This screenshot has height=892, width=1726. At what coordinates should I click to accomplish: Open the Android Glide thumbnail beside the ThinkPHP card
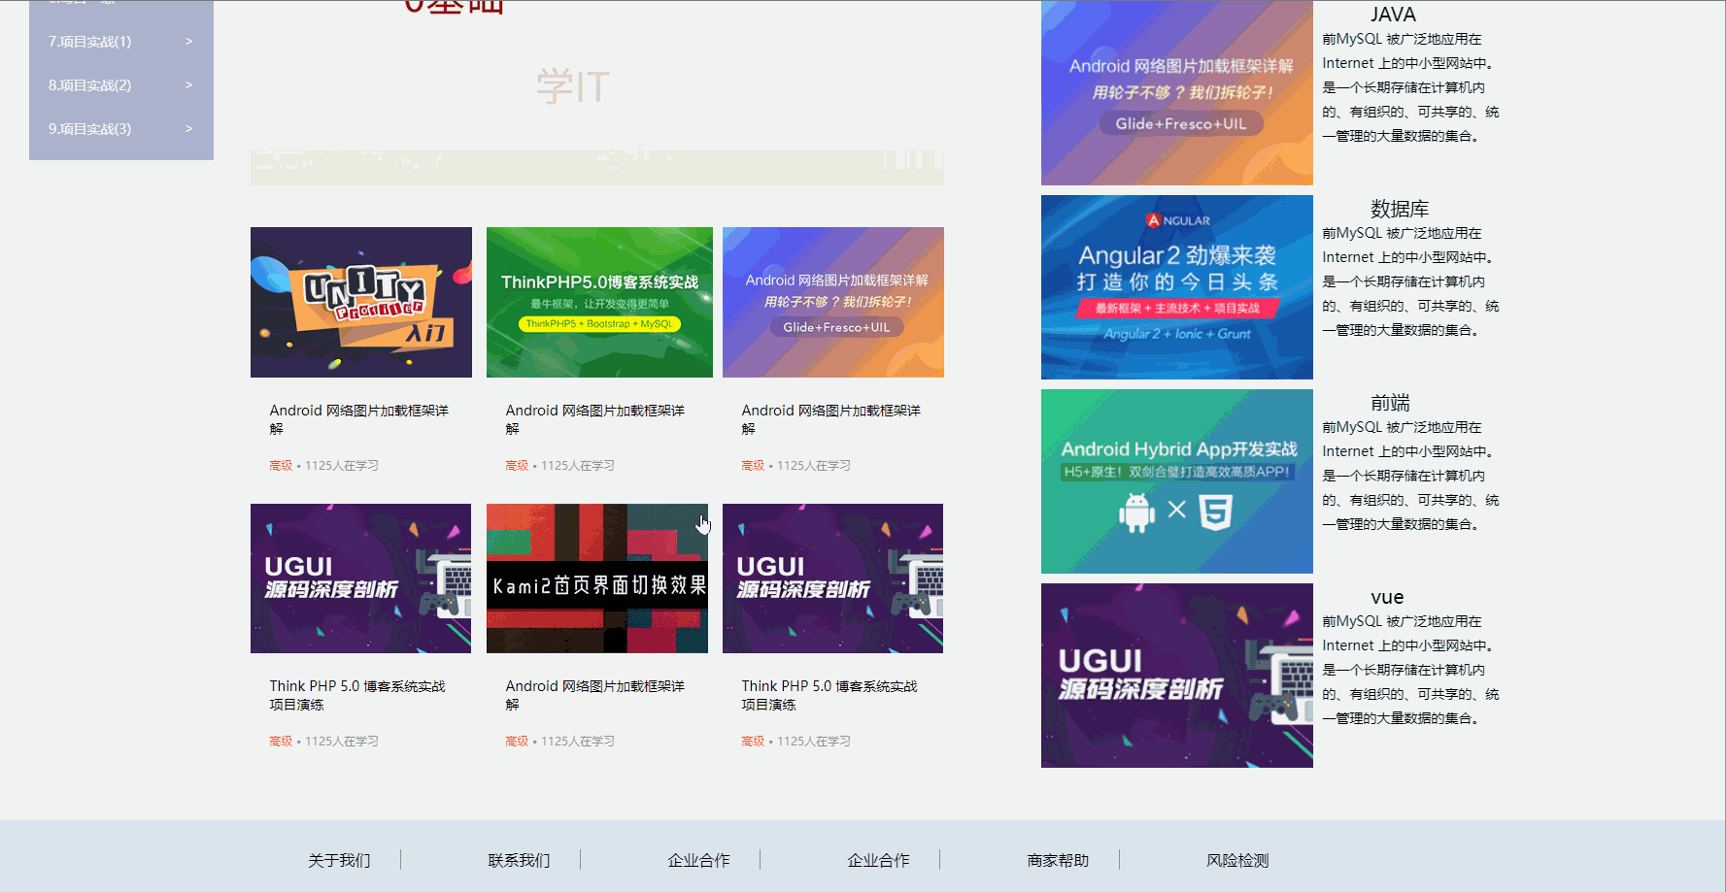(x=833, y=302)
